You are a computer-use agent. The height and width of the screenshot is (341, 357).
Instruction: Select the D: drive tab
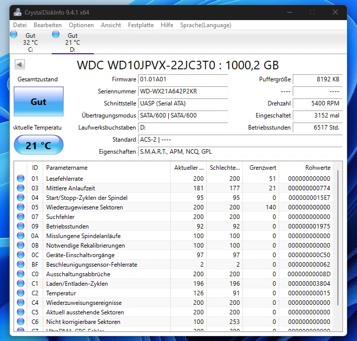73,42
